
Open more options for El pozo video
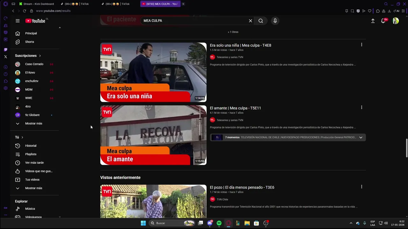coord(361,187)
